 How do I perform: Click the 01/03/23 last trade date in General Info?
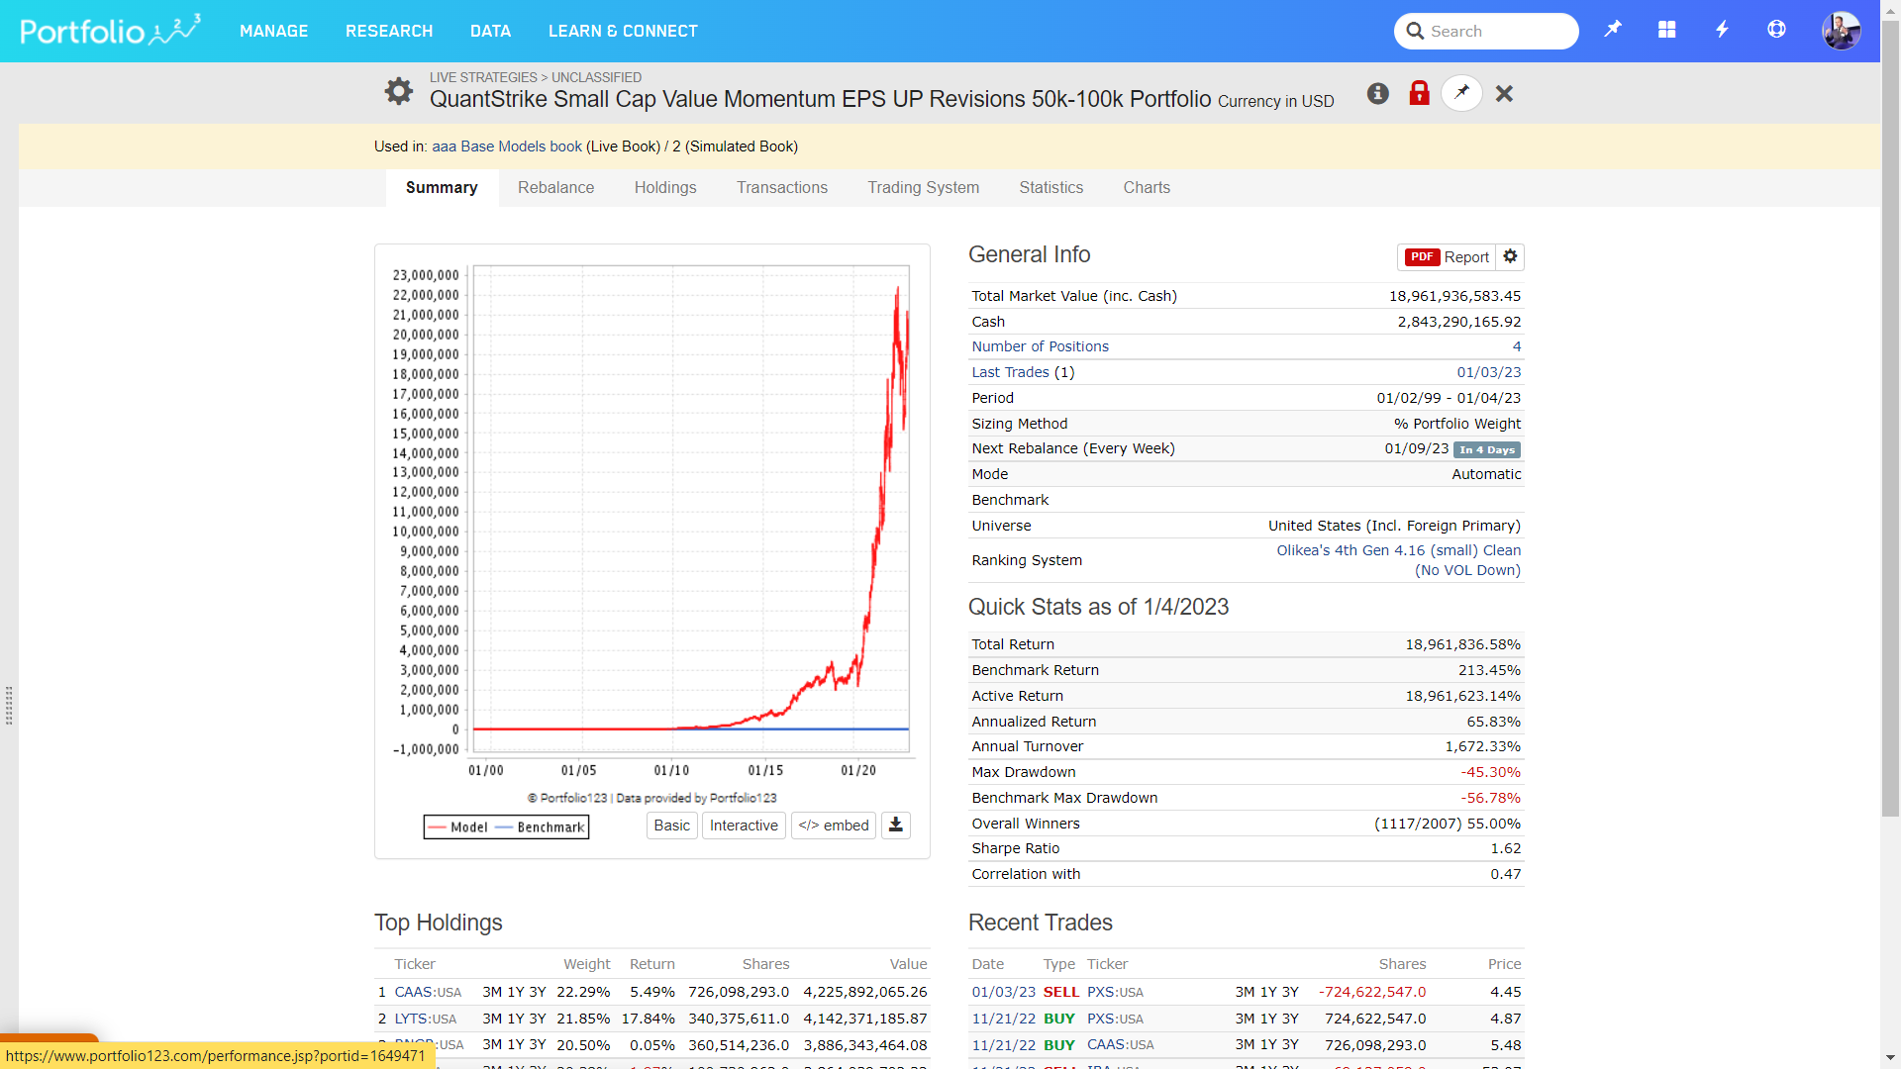pos(1488,372)
